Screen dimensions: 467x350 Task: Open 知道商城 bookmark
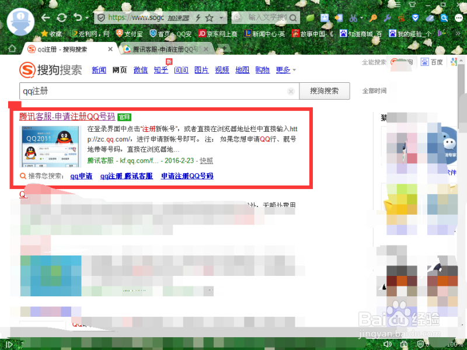pos(360,34)
